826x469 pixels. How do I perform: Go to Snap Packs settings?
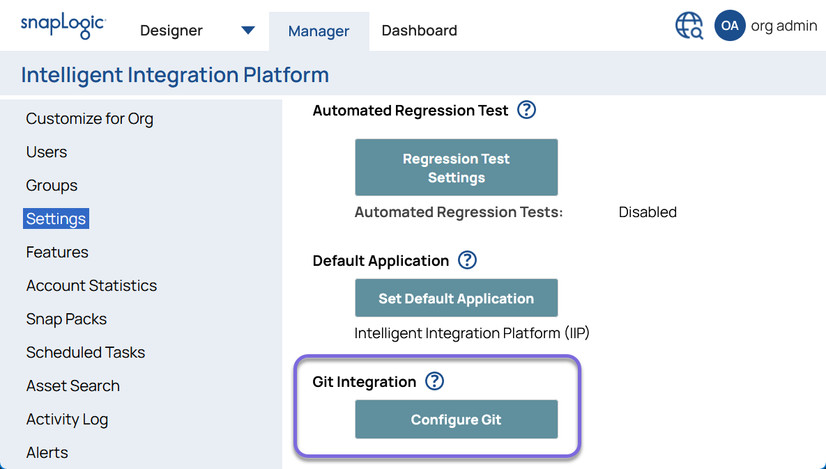click(66, 319)
